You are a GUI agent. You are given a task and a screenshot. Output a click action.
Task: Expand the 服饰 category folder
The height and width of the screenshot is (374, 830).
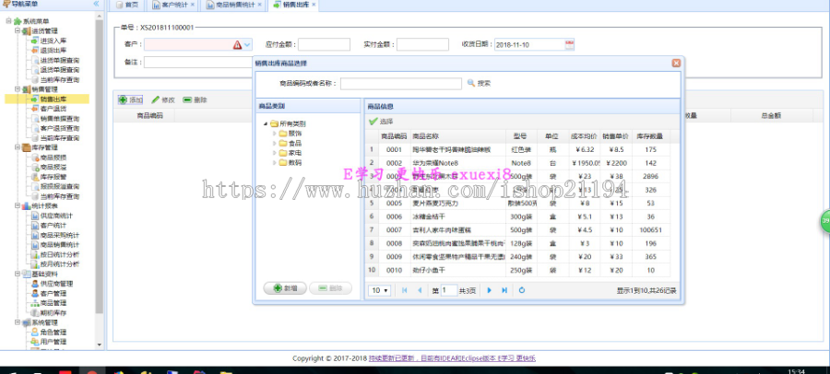(274, 134)
